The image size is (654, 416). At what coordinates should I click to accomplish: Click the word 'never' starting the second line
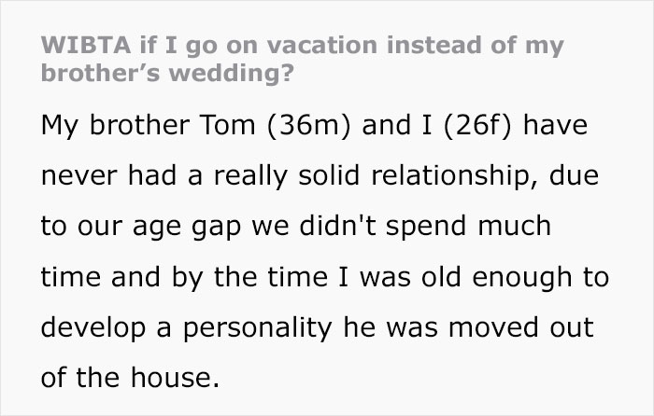click(x=79, y=176)
